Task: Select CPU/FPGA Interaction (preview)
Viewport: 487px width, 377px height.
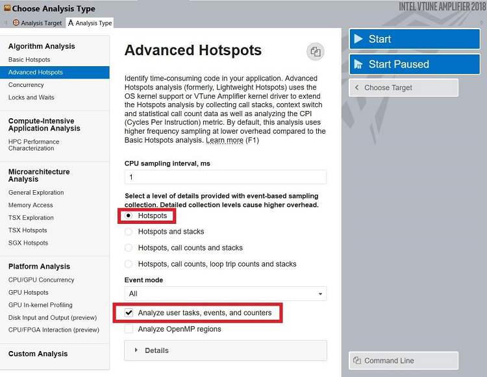Action: click(54, 330)
